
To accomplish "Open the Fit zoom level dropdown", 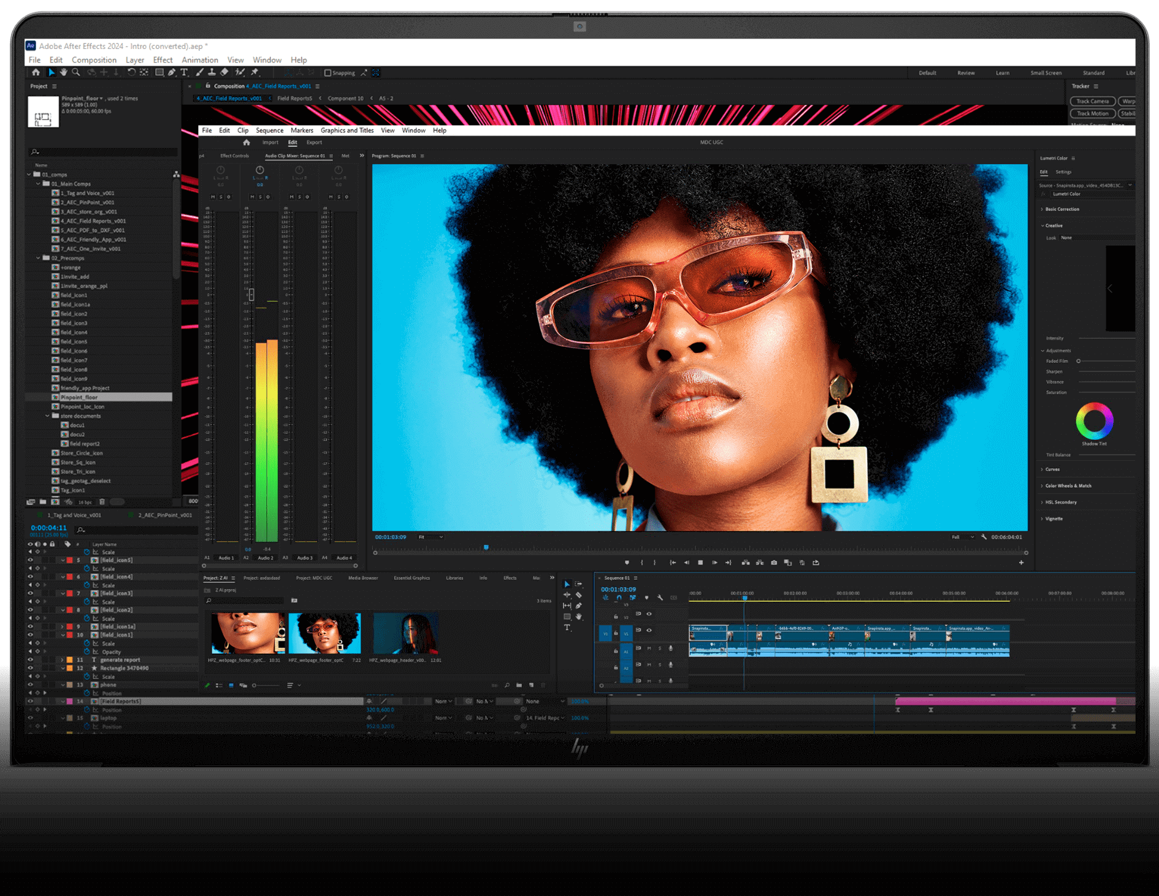I will point(430,537).
